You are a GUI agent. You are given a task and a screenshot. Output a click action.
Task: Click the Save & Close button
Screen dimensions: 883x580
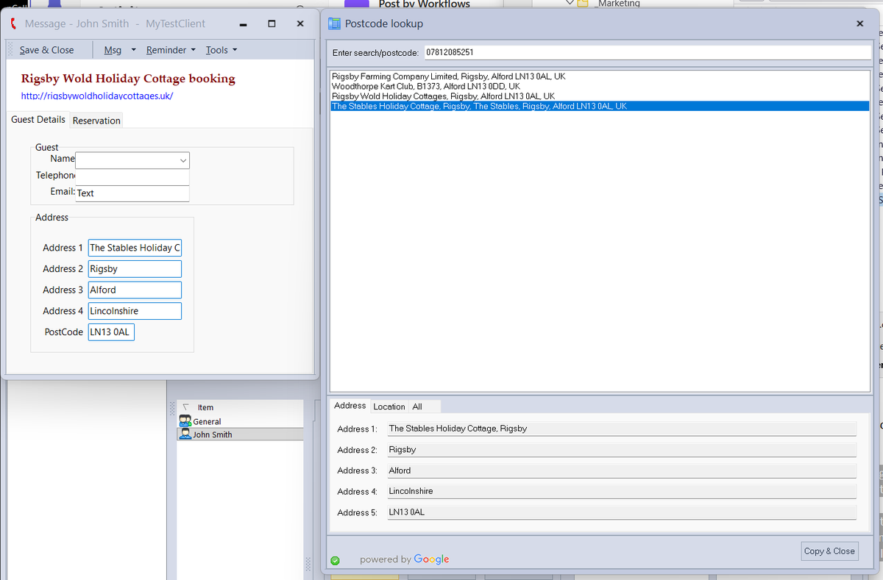(47, 50)
